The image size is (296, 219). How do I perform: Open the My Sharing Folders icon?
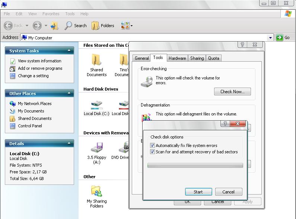(x=96, y=191)
